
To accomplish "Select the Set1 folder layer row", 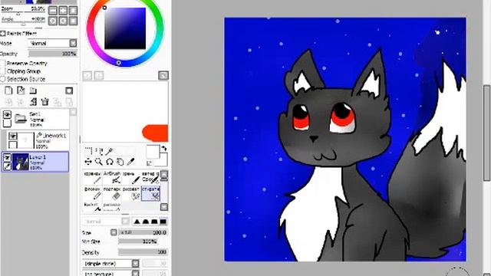I will (35, 120).
